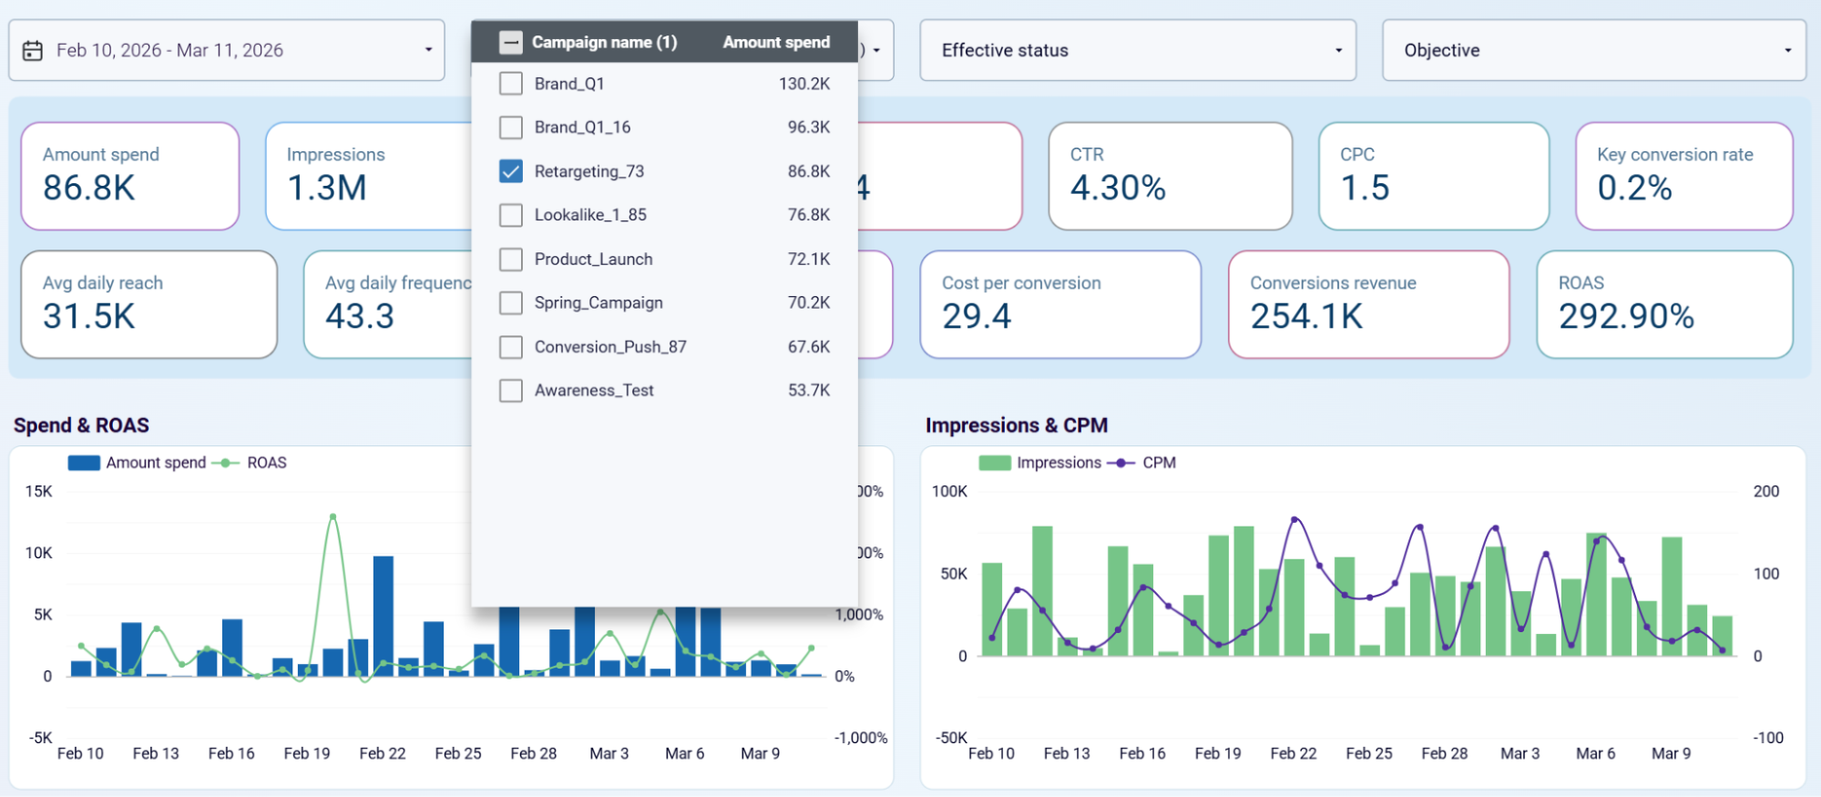The image size is (1821, 797).
Task: Click the Key conversion rate 0.2% scorecard
Action: click(x=1684, y=176)
